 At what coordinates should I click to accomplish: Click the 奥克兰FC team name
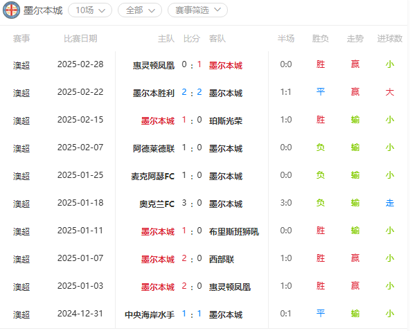[157, 204]
